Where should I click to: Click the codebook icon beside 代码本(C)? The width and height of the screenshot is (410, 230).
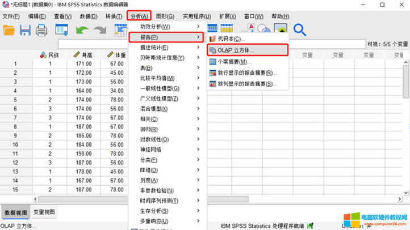tap(212, 39)
